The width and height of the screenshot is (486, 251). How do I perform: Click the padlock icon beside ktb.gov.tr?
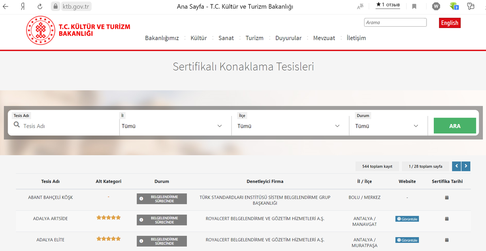point(55,6)
